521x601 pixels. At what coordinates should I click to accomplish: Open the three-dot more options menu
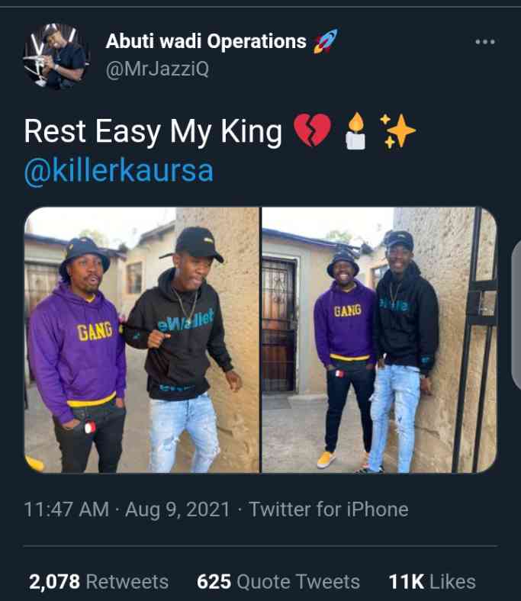point(485,42)
